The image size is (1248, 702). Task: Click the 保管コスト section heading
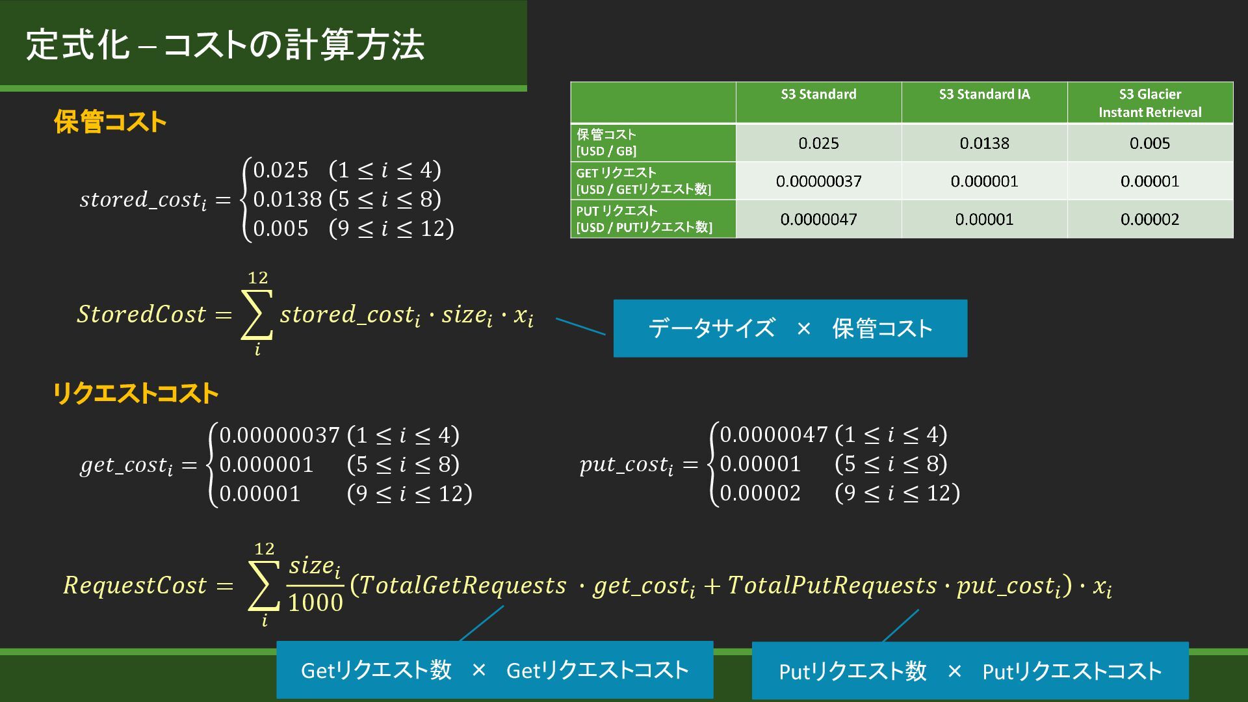[x=110, y=122]
